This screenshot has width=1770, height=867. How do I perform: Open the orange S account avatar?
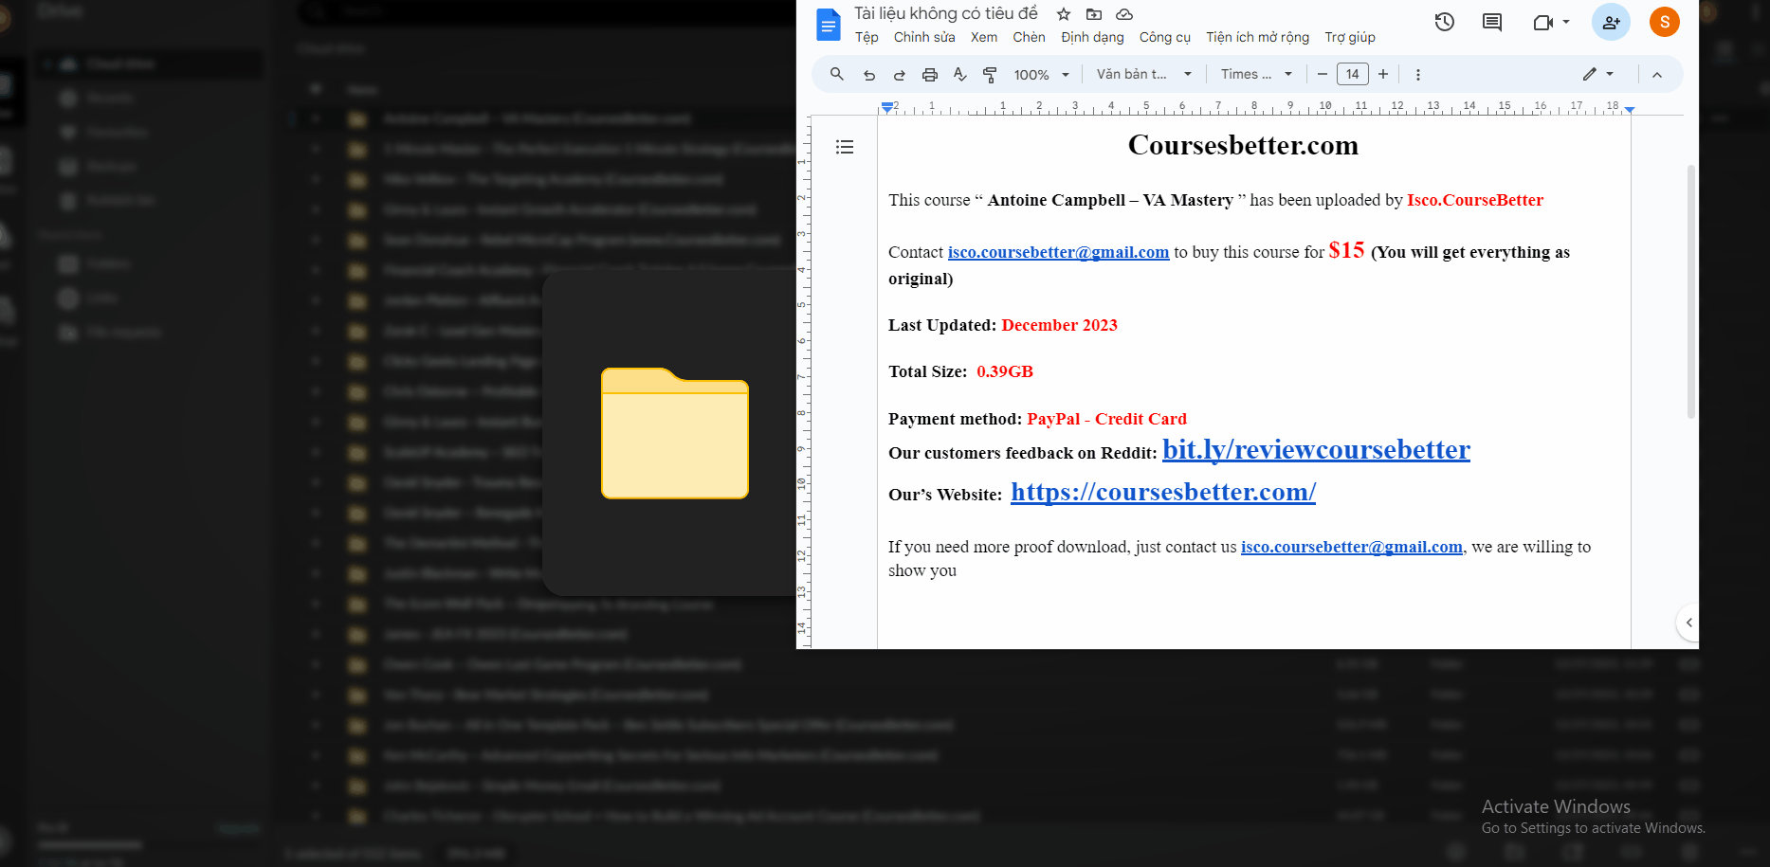[1665, 22]
